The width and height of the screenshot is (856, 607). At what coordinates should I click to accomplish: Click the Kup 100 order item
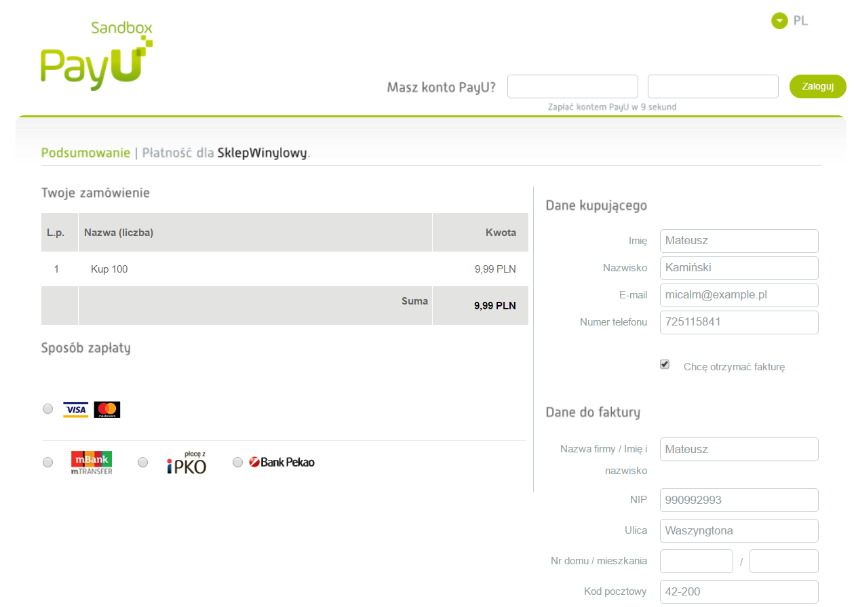pyautogui.click(x=109, y=269)
